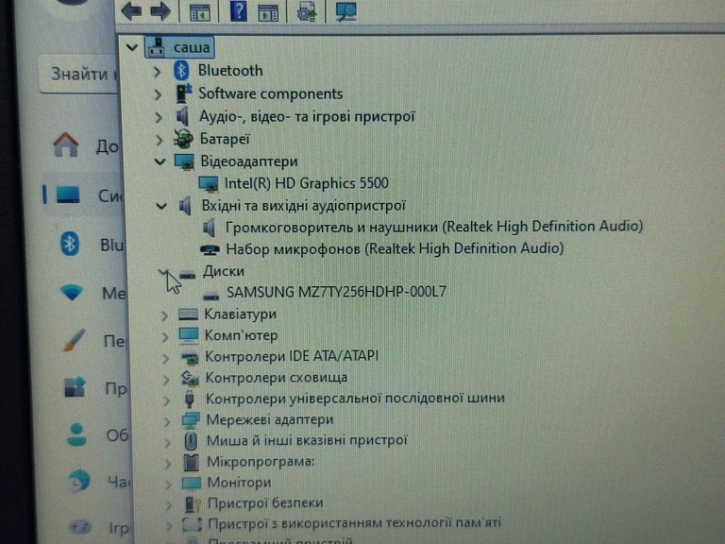Select Громкоговоритель и наушники Realtek device
Screen dimensions: 725x544
tap(433, 227)
